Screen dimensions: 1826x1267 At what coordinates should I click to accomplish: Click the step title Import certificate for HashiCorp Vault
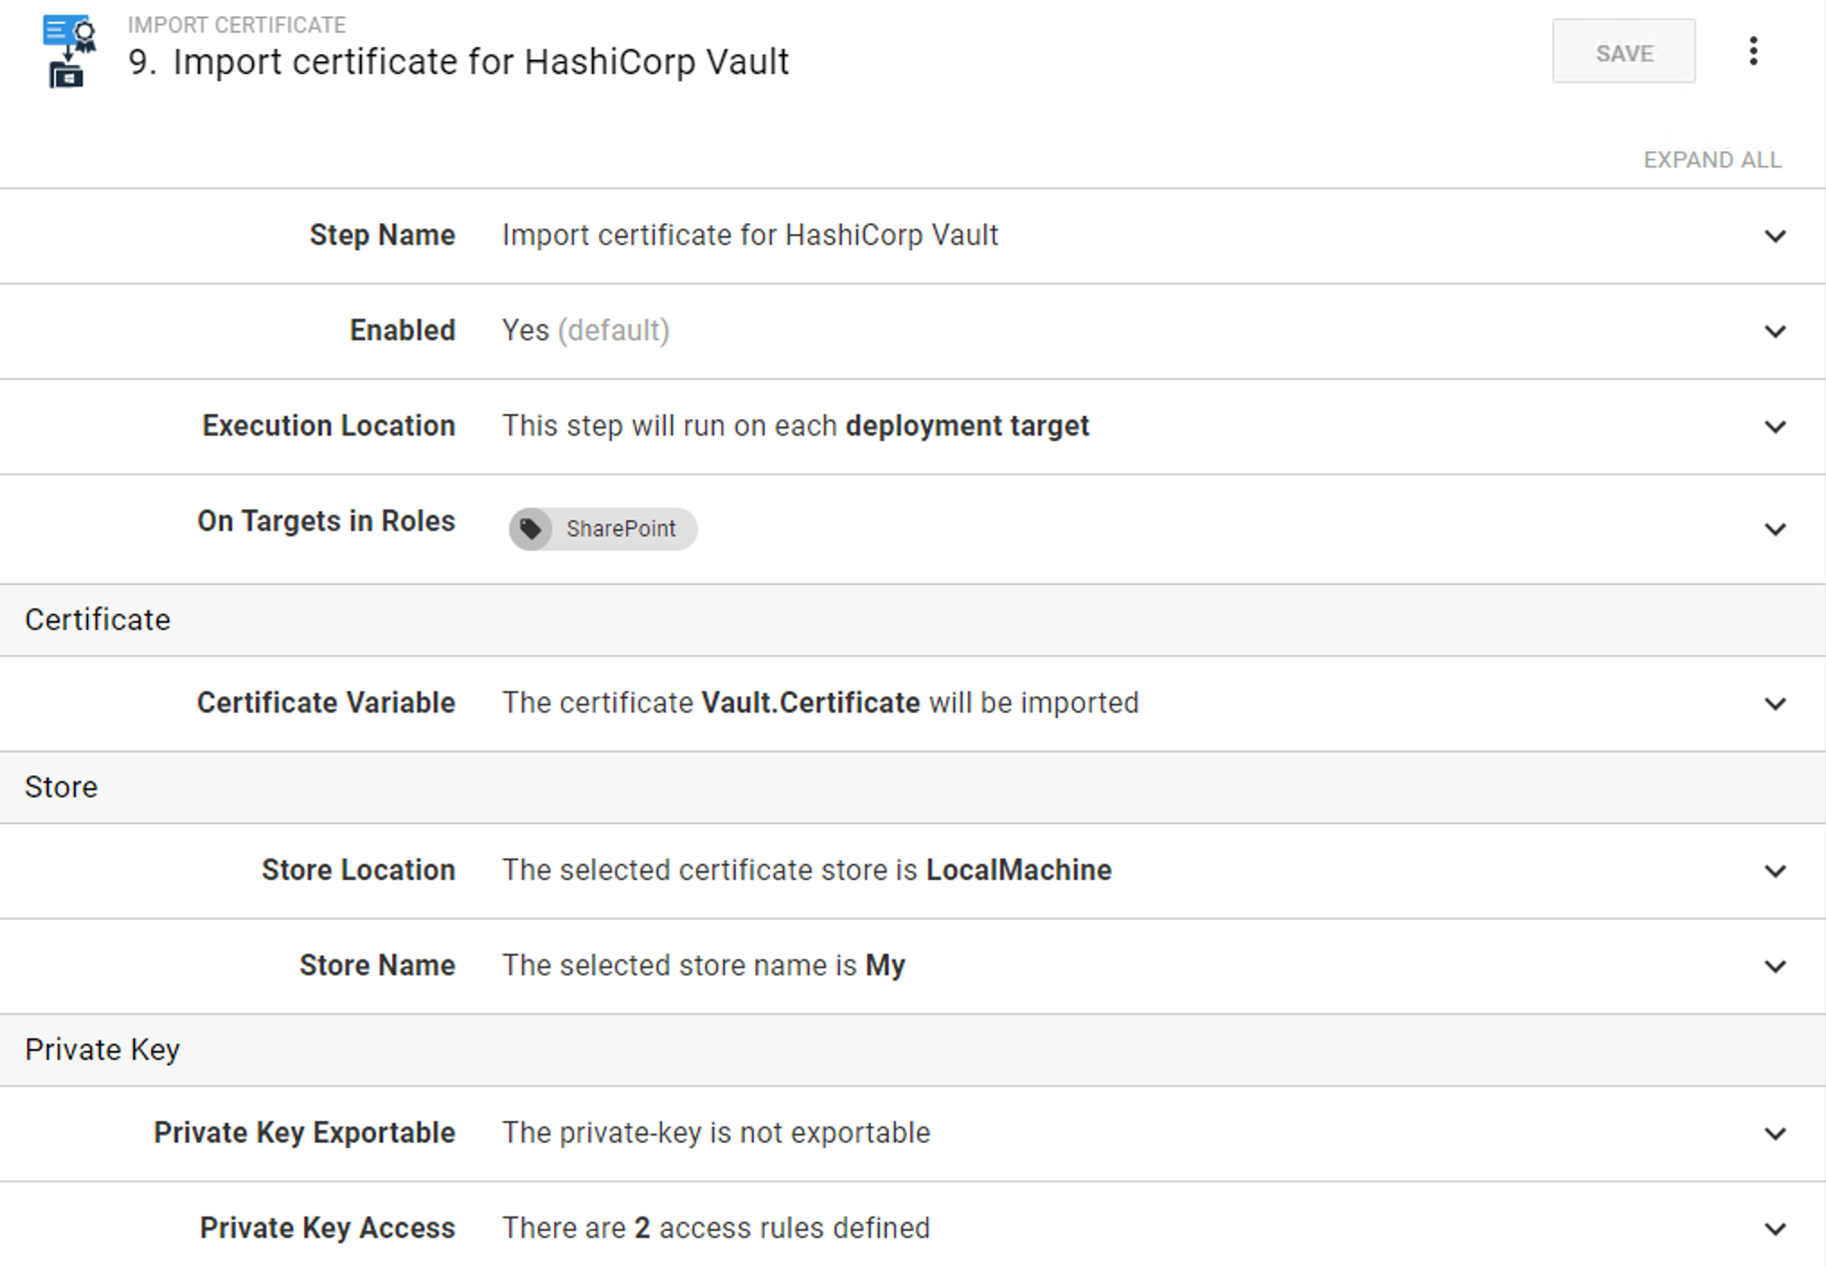point(480,62)
